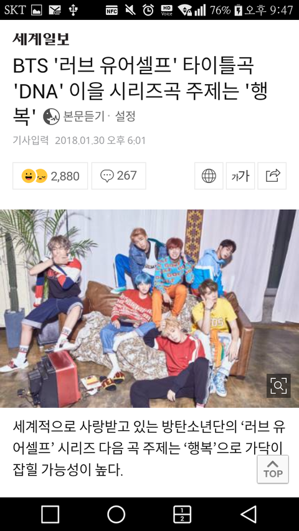Enlarge the photo with magnifier icon

(278, 385)
